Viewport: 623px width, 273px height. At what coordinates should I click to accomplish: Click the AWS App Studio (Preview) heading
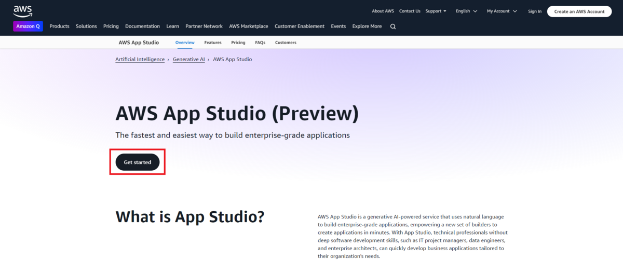tap(237, 114)
